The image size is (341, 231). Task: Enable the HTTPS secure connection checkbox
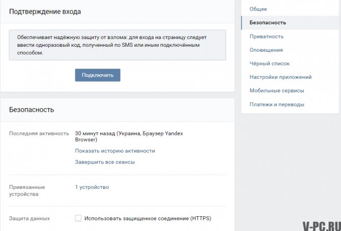[78, 218]
